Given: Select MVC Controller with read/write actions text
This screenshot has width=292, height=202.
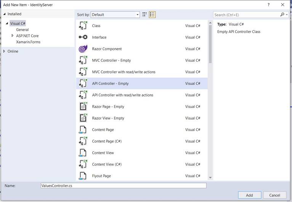Looking at the screenshot, I should pos(124,72).
